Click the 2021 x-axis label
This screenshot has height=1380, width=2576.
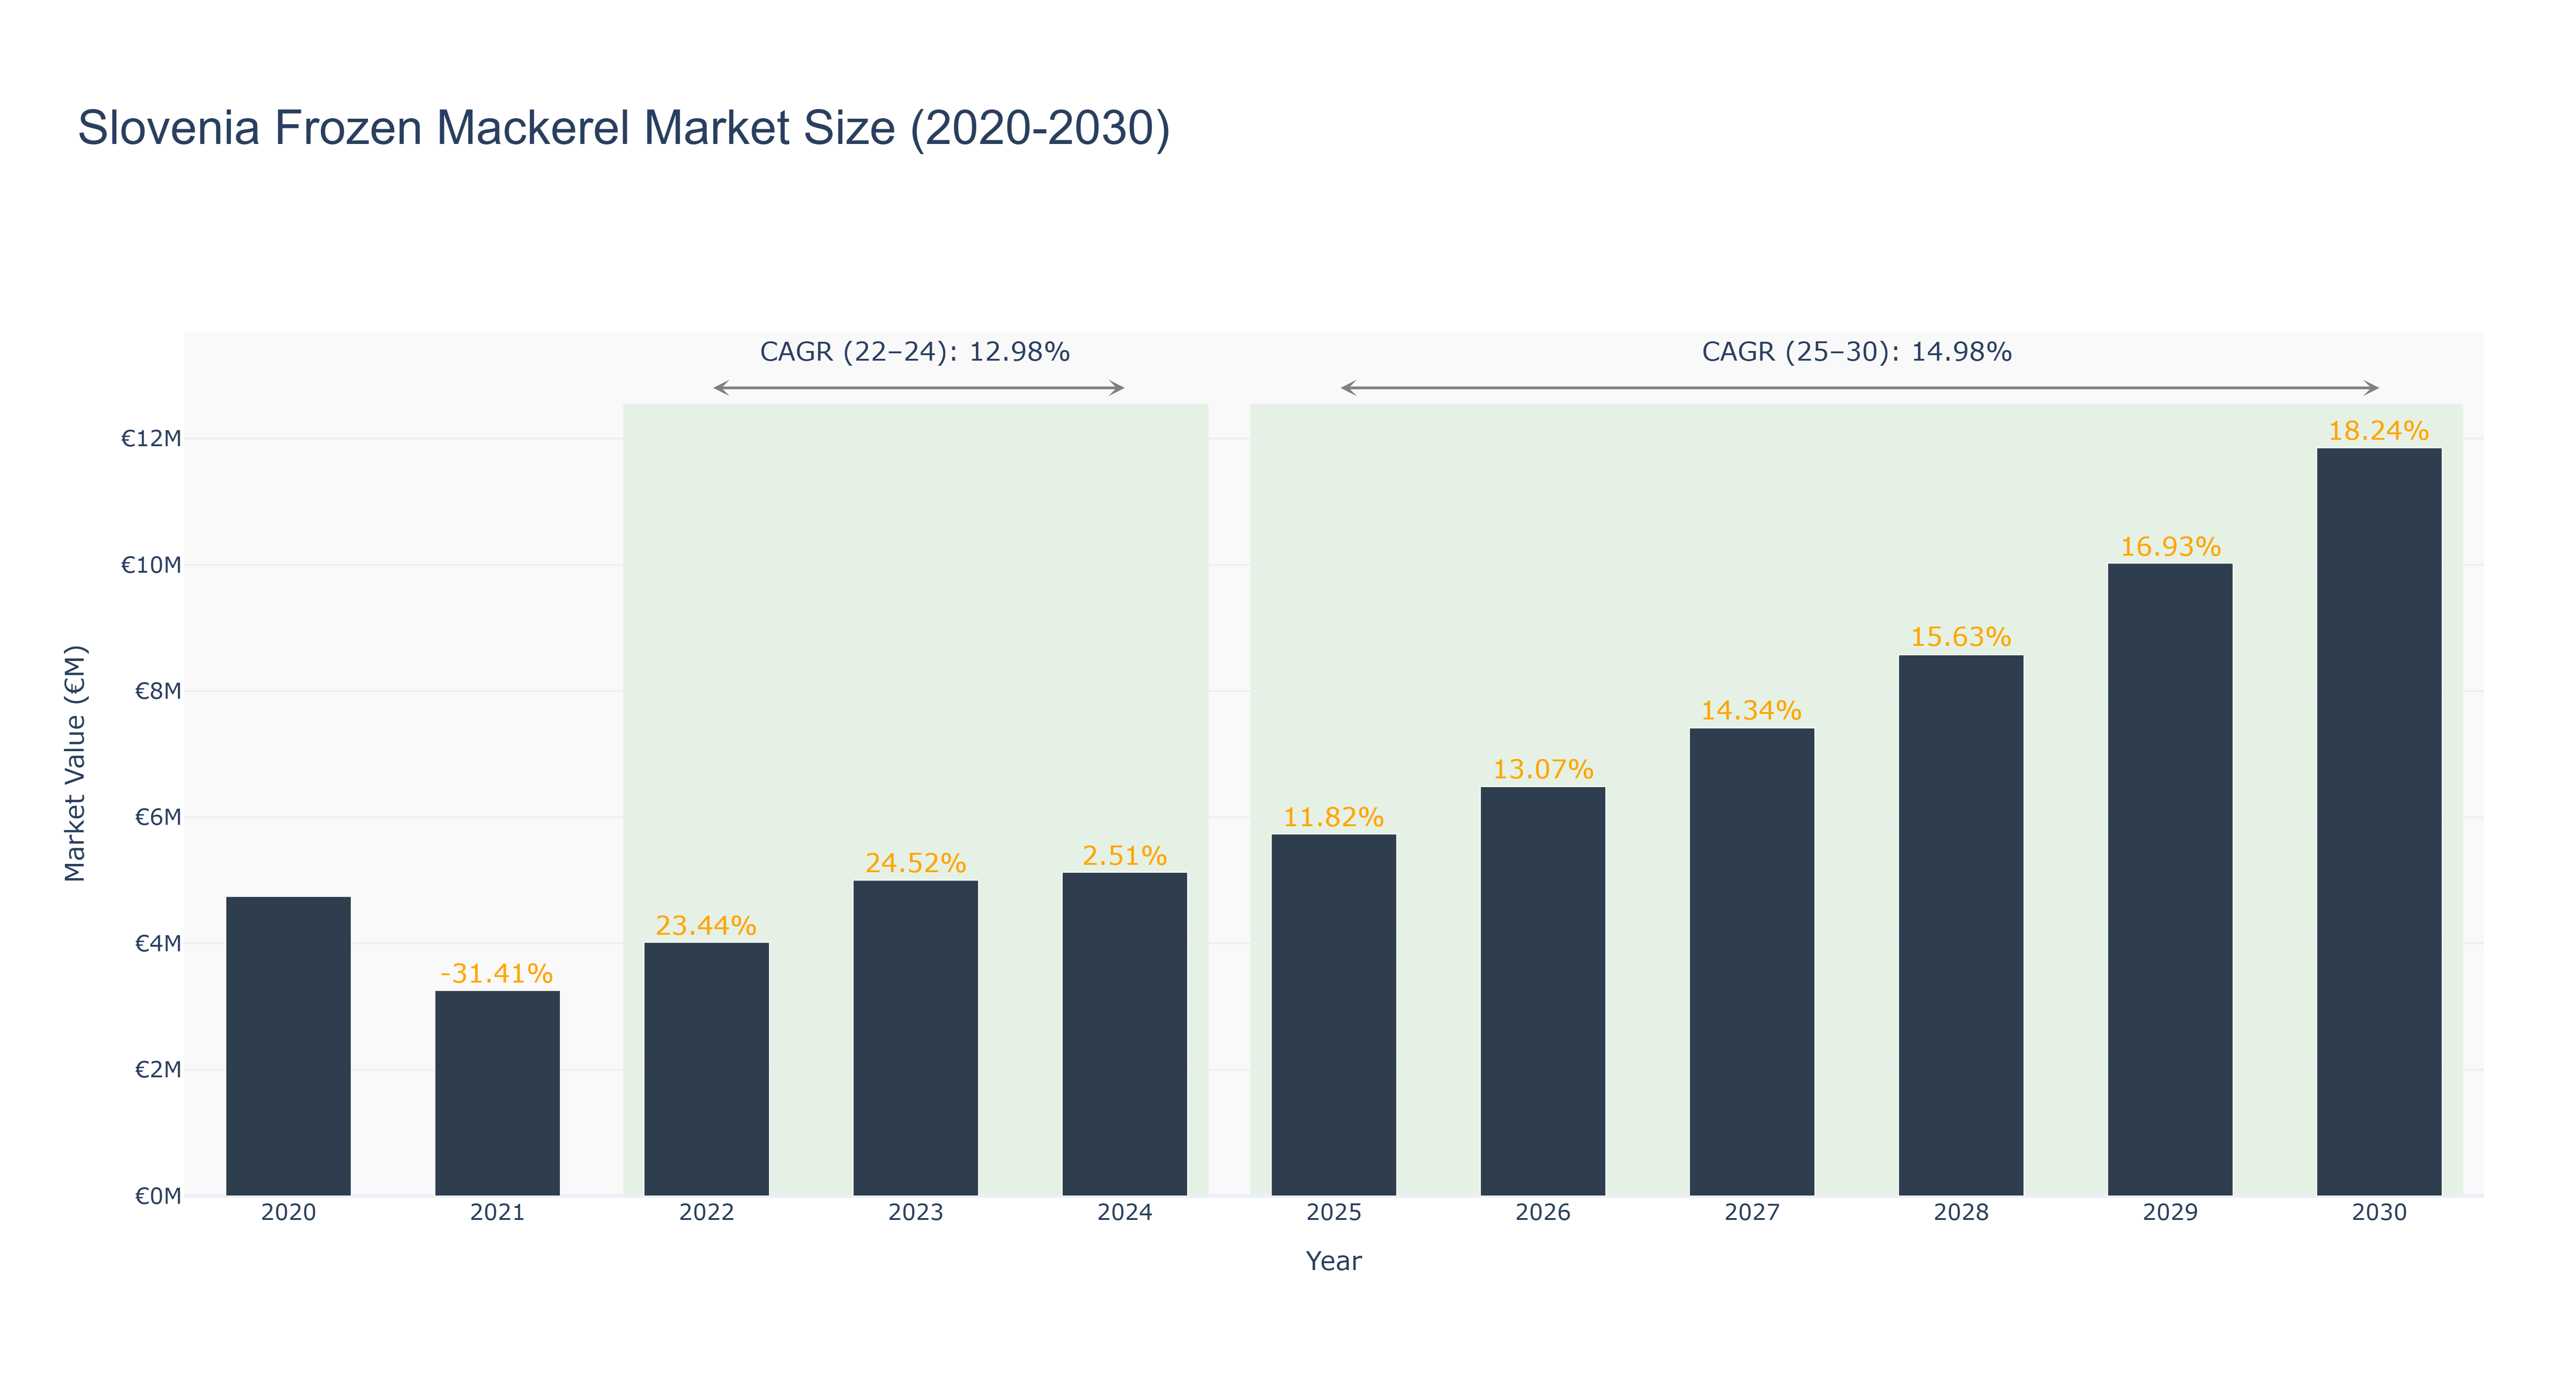tap(497, 1212)
